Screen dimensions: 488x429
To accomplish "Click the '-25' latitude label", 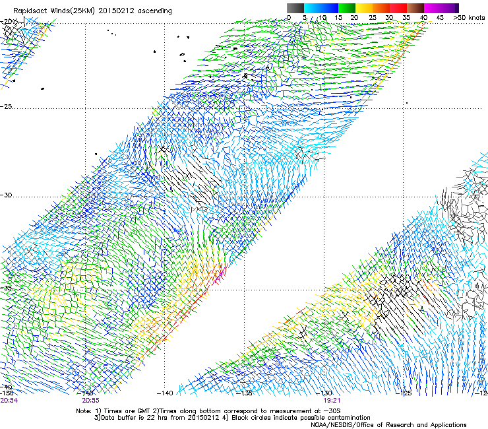I will pyautogui.click(x=6, y=106).
